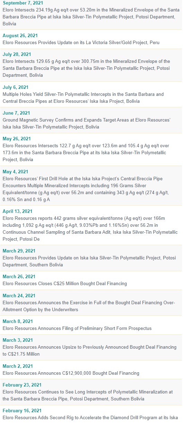
Task: Open Adds Second Rig drill program release
Action: coord(90,417)
